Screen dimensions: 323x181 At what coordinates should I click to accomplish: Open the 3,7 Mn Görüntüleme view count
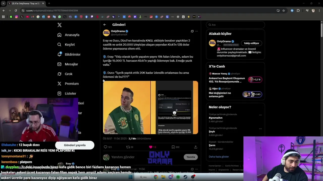pos(140,139)
